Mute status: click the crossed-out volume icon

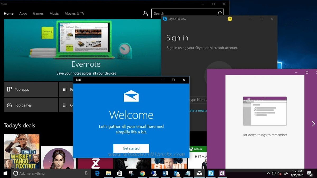[x=279, y=173]
